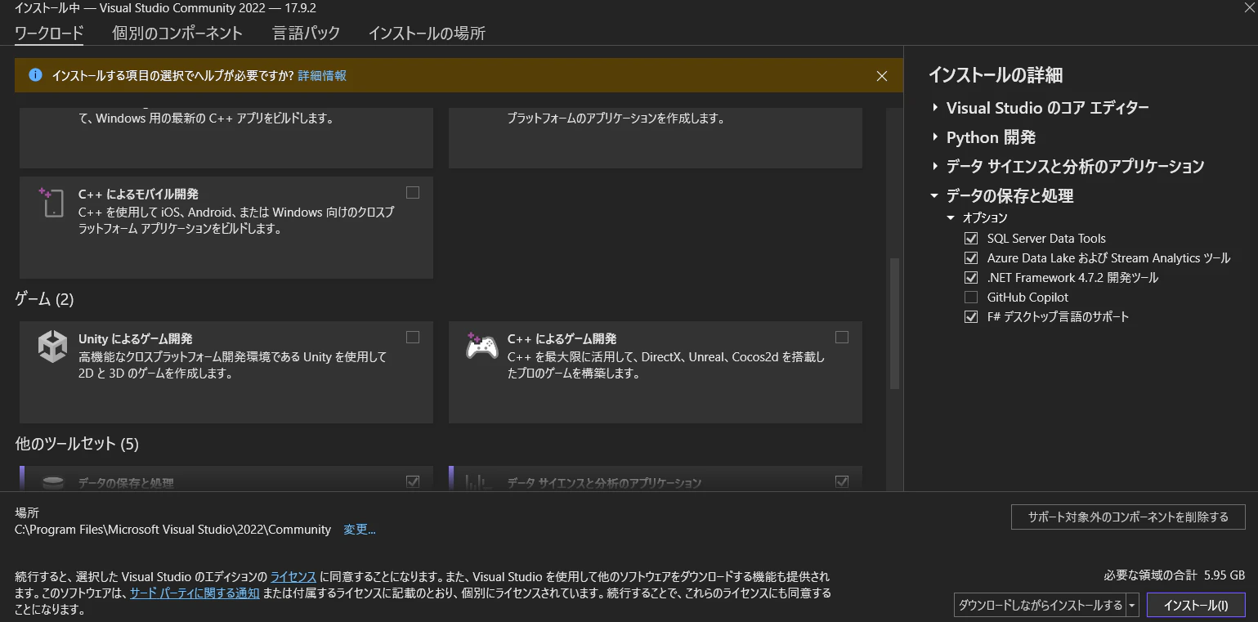Click the データの保存と処理 database icon
The image size is (1258, 622).
[52, 483]
